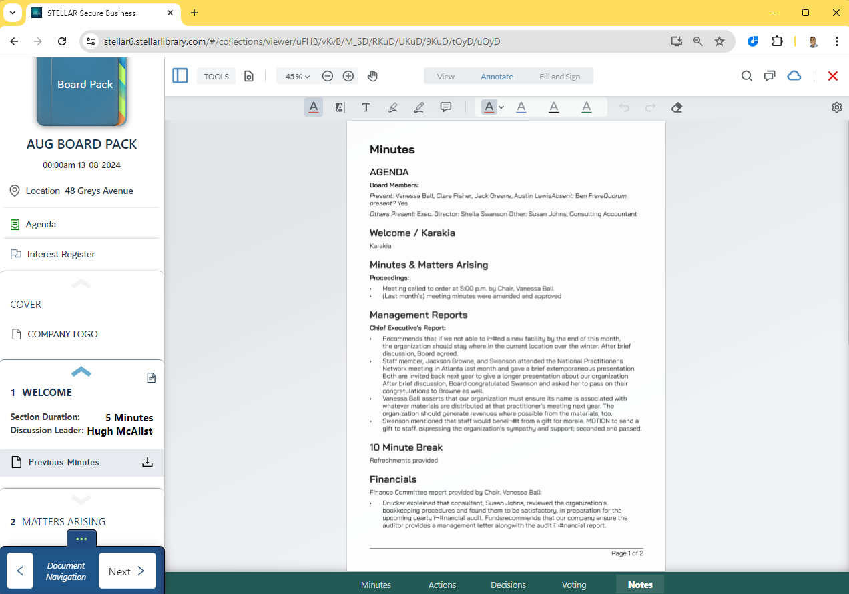Viewport: 849px width, 594px height.
Task: Open the comments panel
Action: [769, 76]
